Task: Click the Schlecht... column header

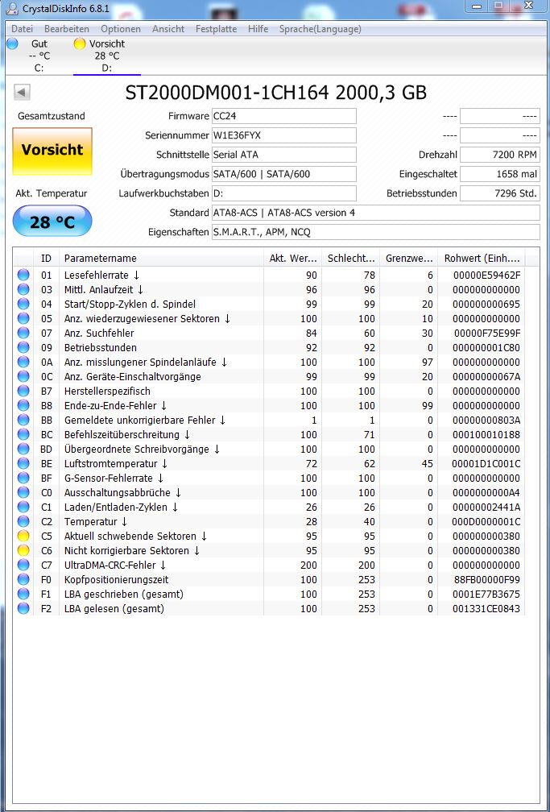Action: point(350,258)
